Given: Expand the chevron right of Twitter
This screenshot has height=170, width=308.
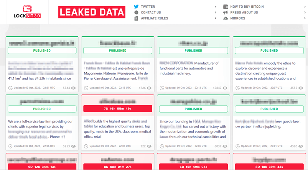Looking at the screenshot, I should (x=216, y=7).
